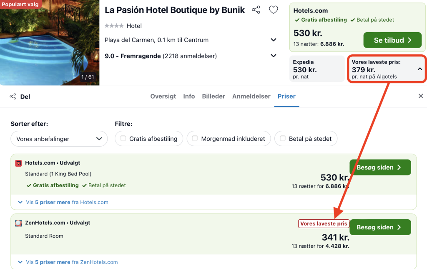
Task: Open the Vores anbefalinger sort dropdown
Action: [59, 139]
